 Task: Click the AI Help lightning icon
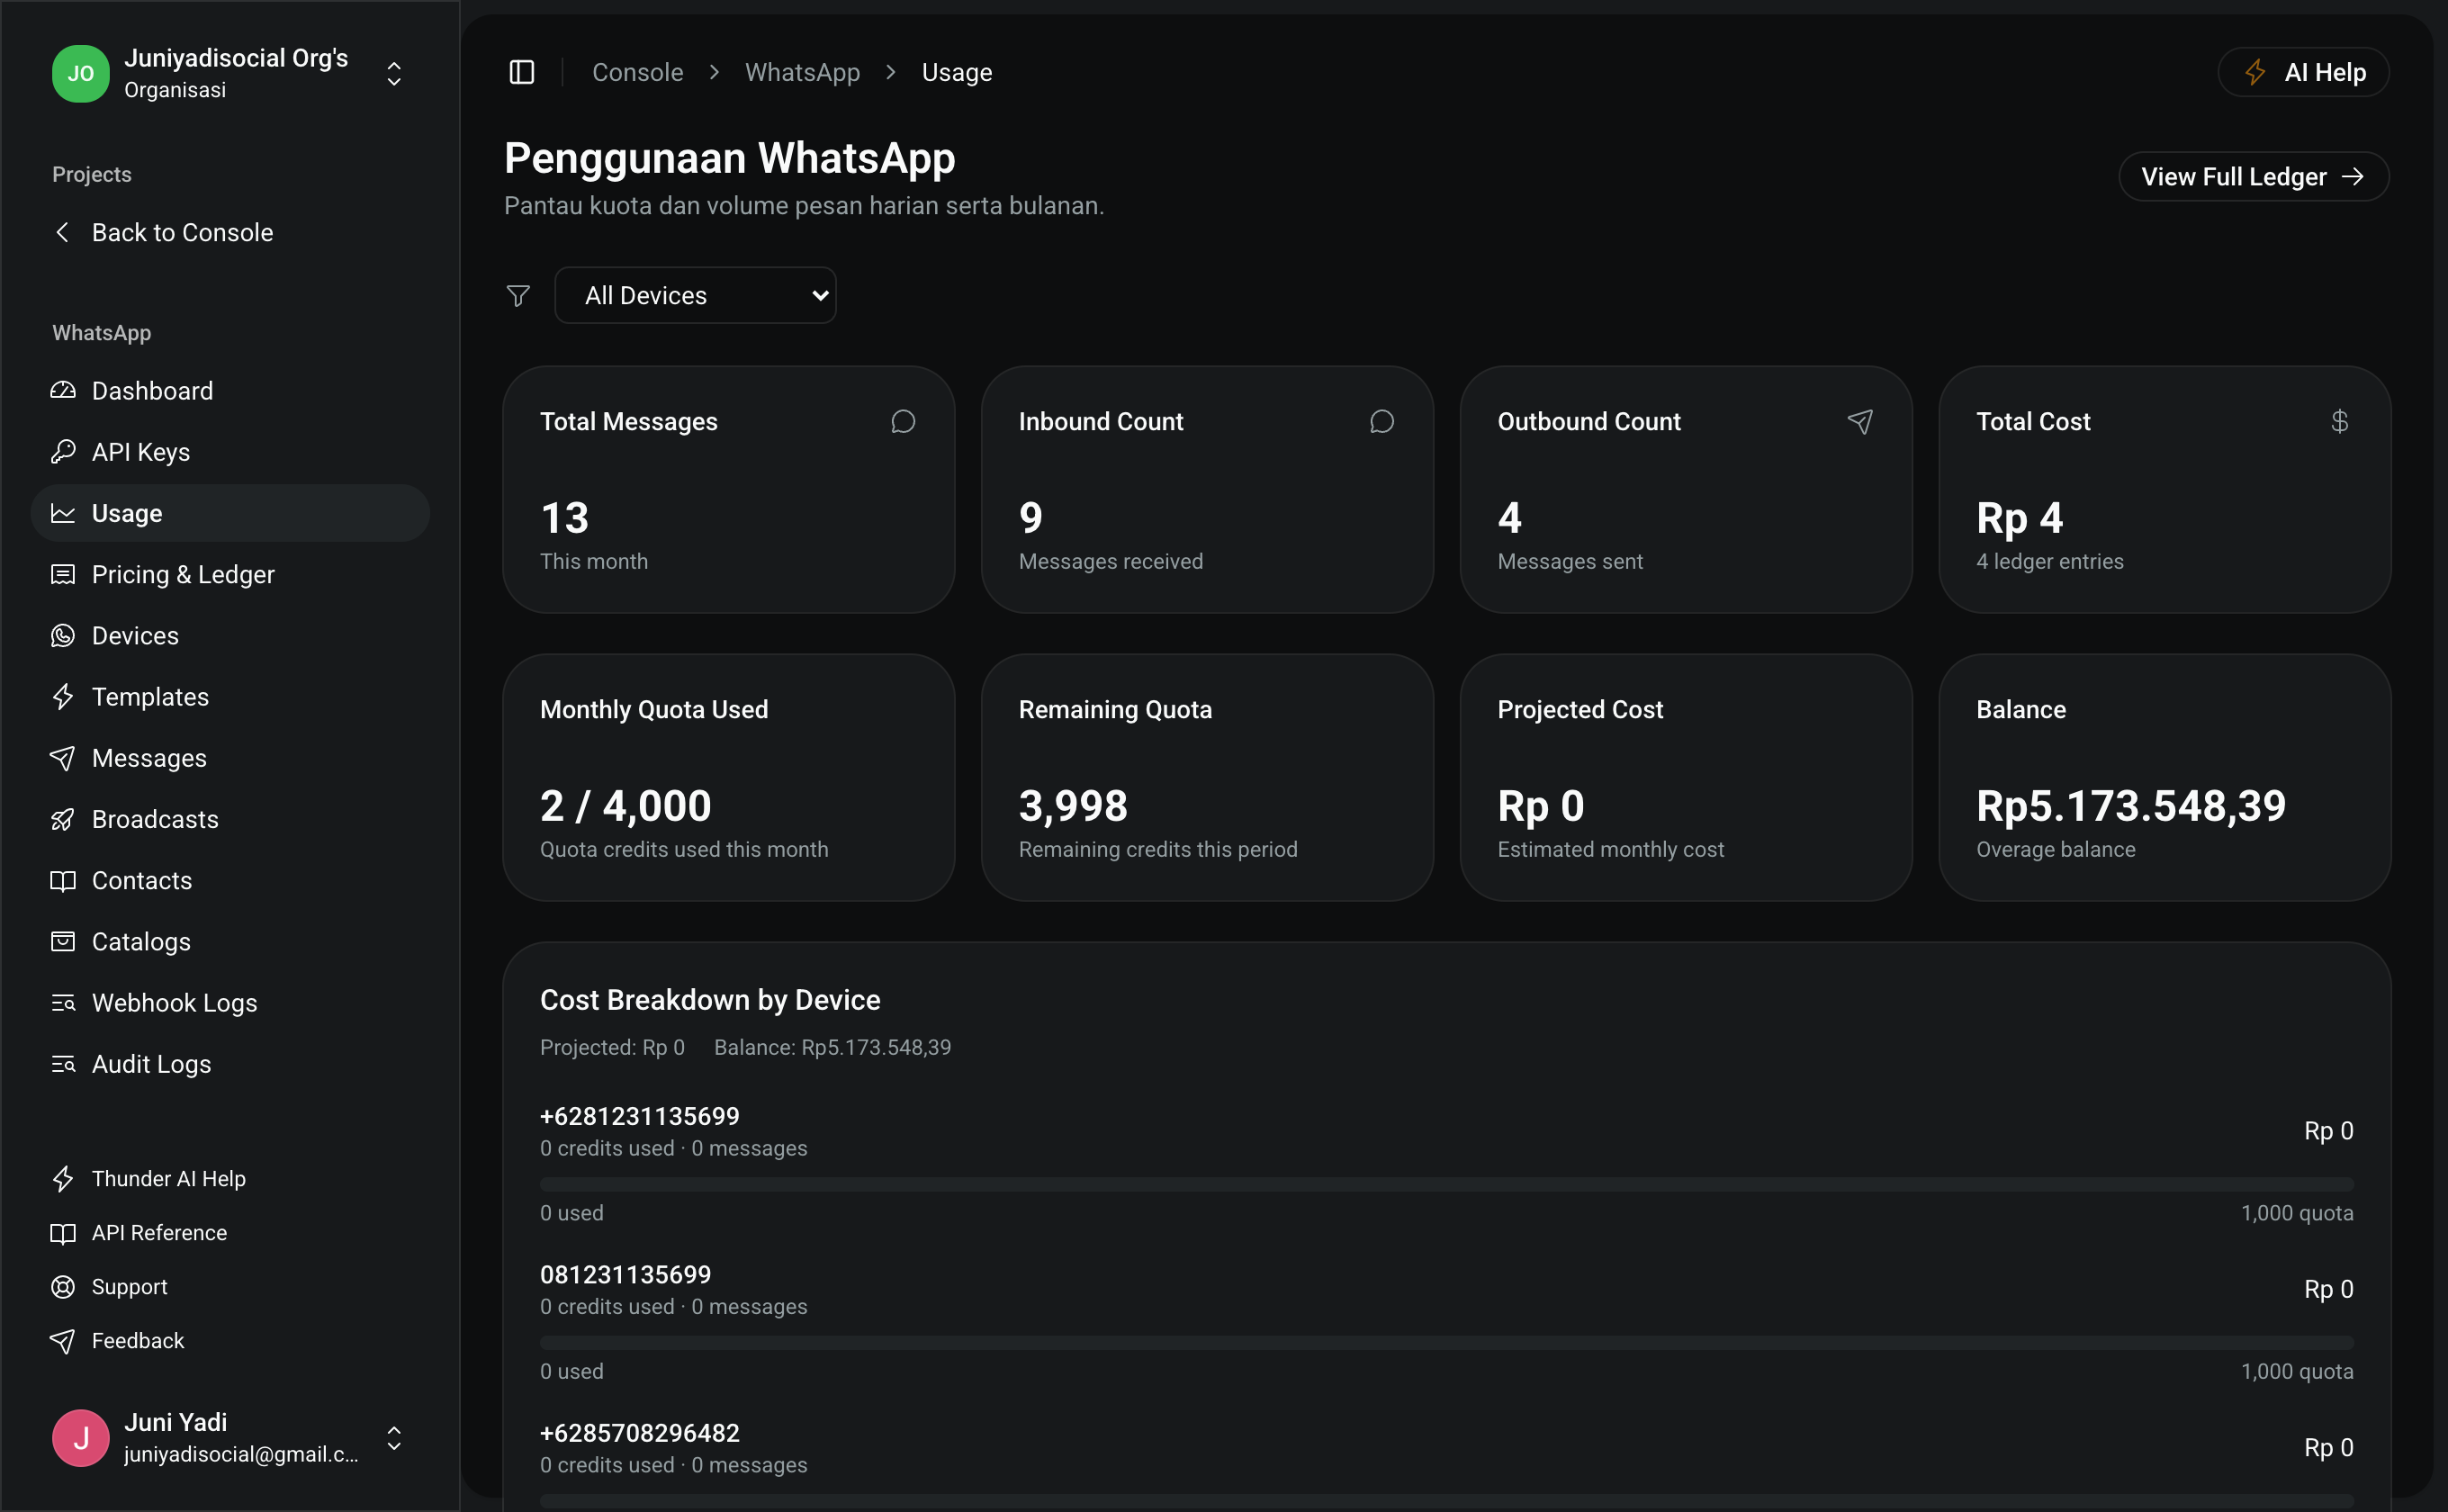(x=2254, y=72)
